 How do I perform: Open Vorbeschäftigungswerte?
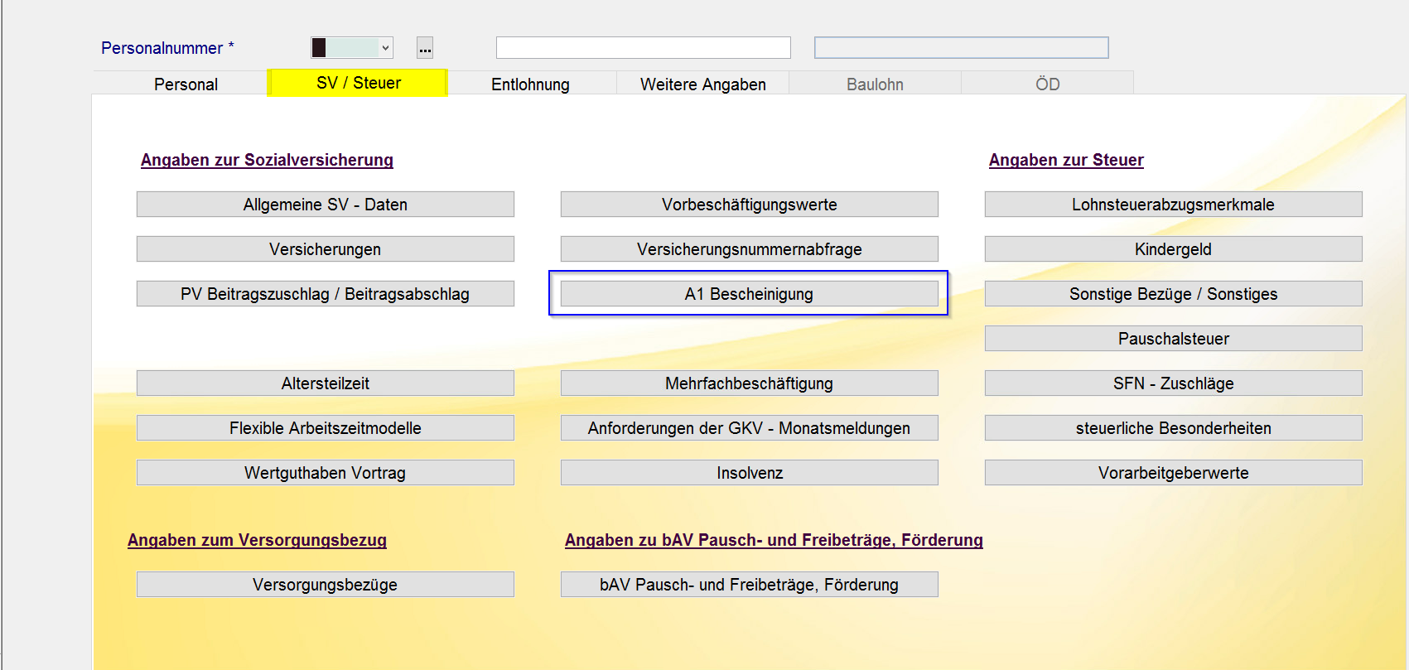click(749, 205)
